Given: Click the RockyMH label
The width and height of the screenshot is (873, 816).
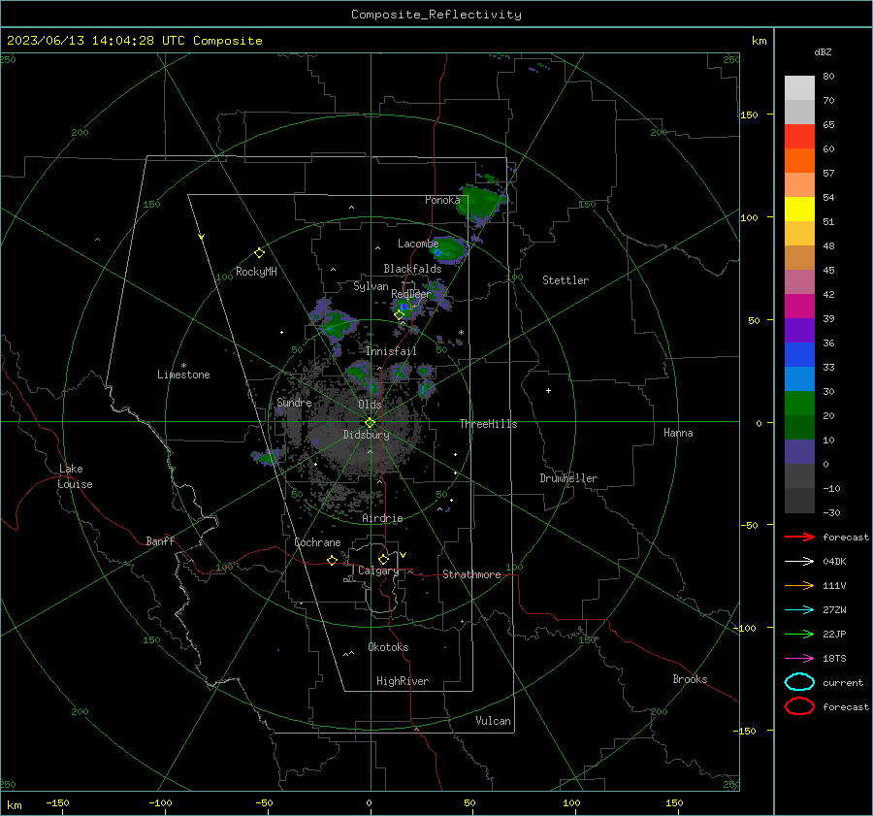Looking at the screenshot, I should pyautogui.click(x=256, y=272).
